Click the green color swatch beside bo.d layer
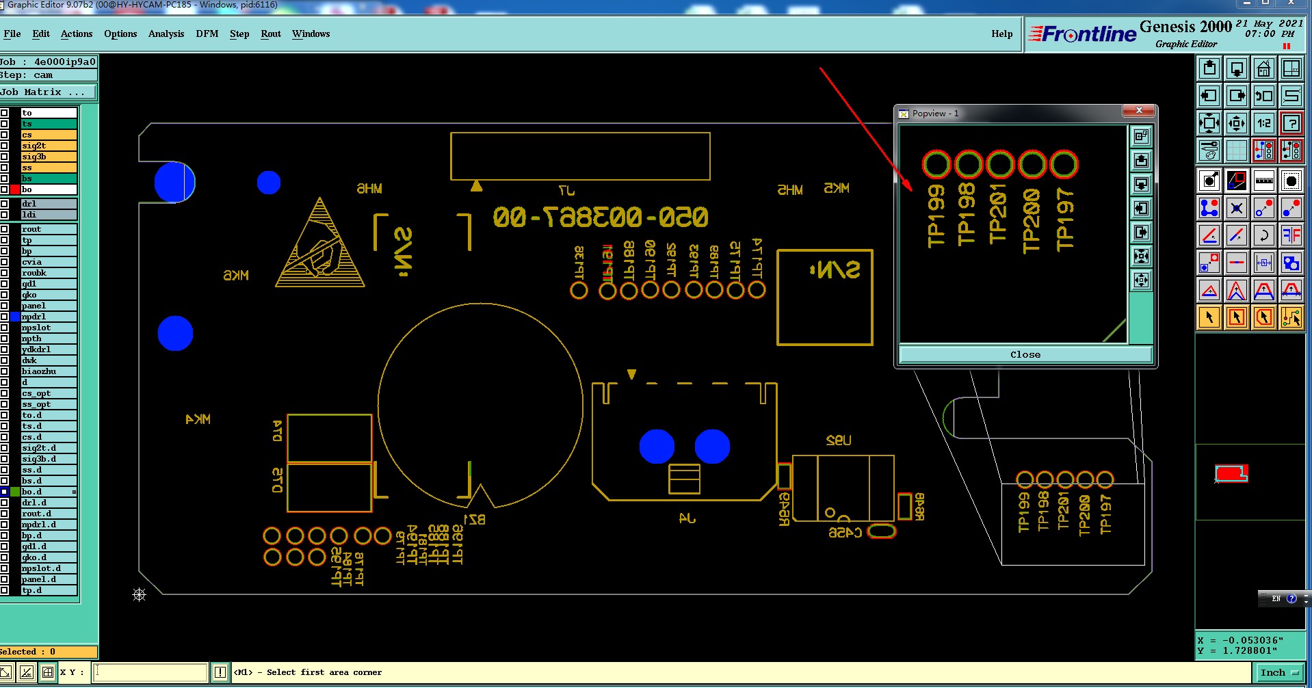Screen dimensions: 1312x688 point(15,492)
